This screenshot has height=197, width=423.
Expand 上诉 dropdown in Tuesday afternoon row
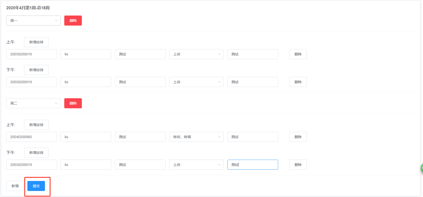pyautogui.click(x=196, y=165)
